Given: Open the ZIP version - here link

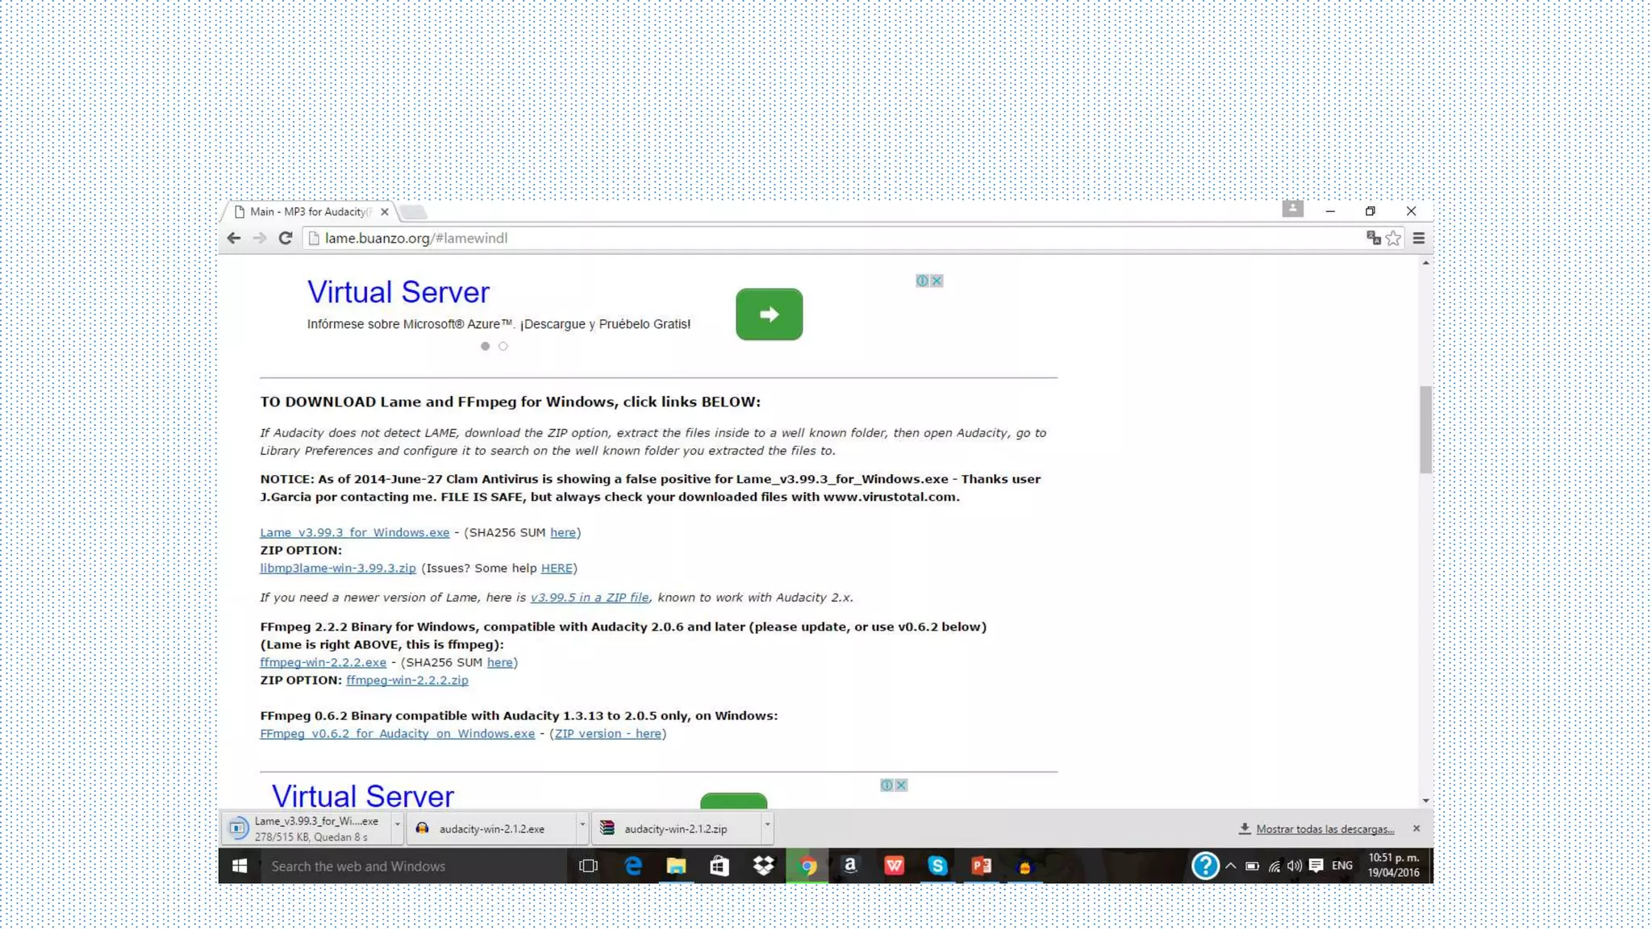Looking at the screenshot, I should point(607,733).
